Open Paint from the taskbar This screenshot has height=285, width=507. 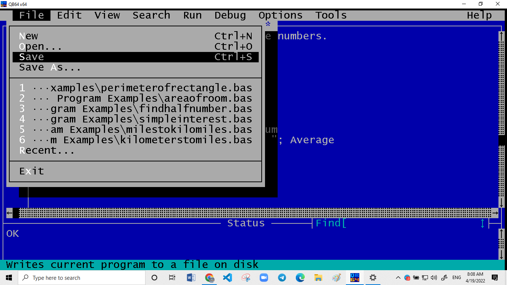point(337,278)
